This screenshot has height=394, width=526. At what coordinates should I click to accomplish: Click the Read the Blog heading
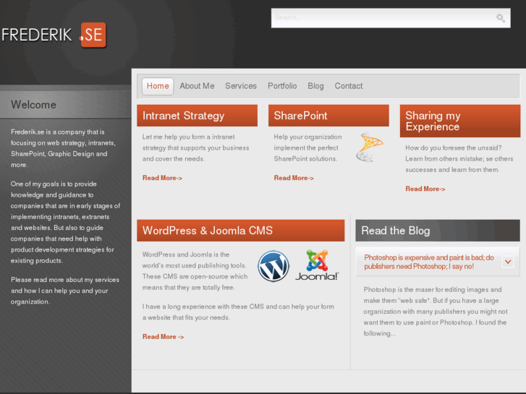[438, 231]
